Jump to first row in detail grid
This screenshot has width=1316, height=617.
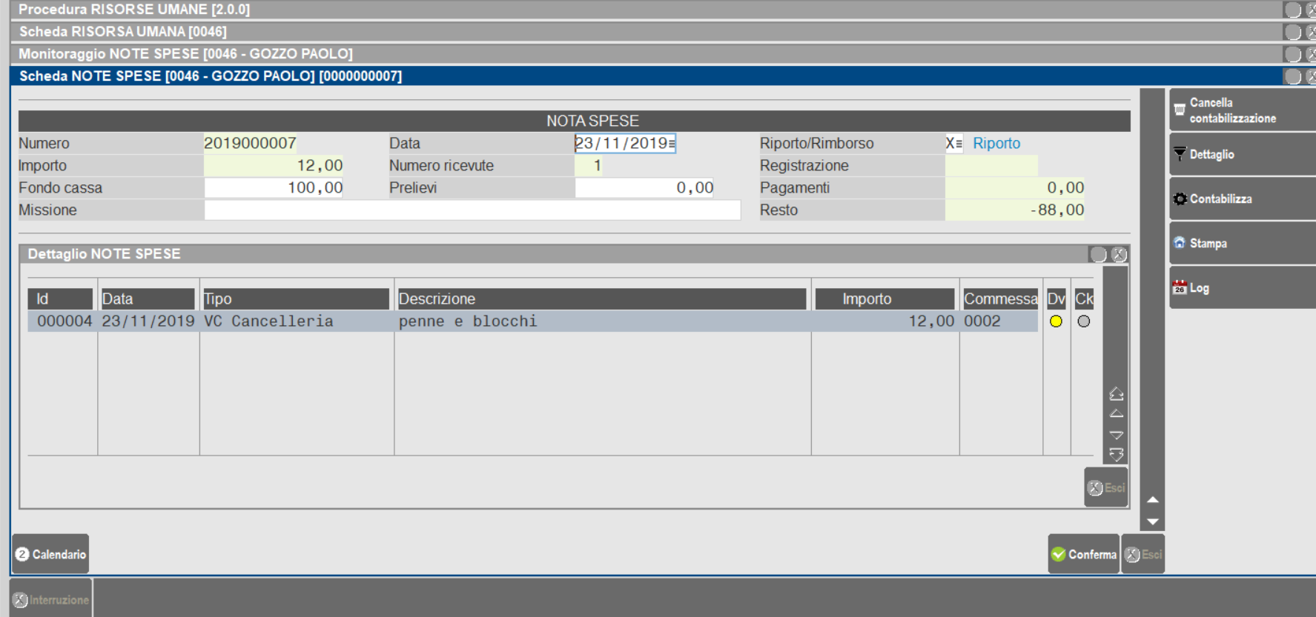click(1116, 393)
